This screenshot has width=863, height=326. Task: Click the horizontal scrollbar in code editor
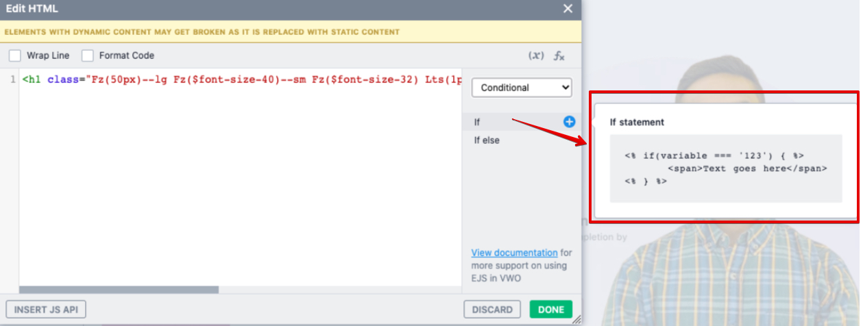click(x=119, y=290)
